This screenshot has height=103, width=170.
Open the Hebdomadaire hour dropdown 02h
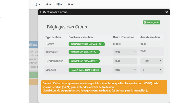coord(125,61)
